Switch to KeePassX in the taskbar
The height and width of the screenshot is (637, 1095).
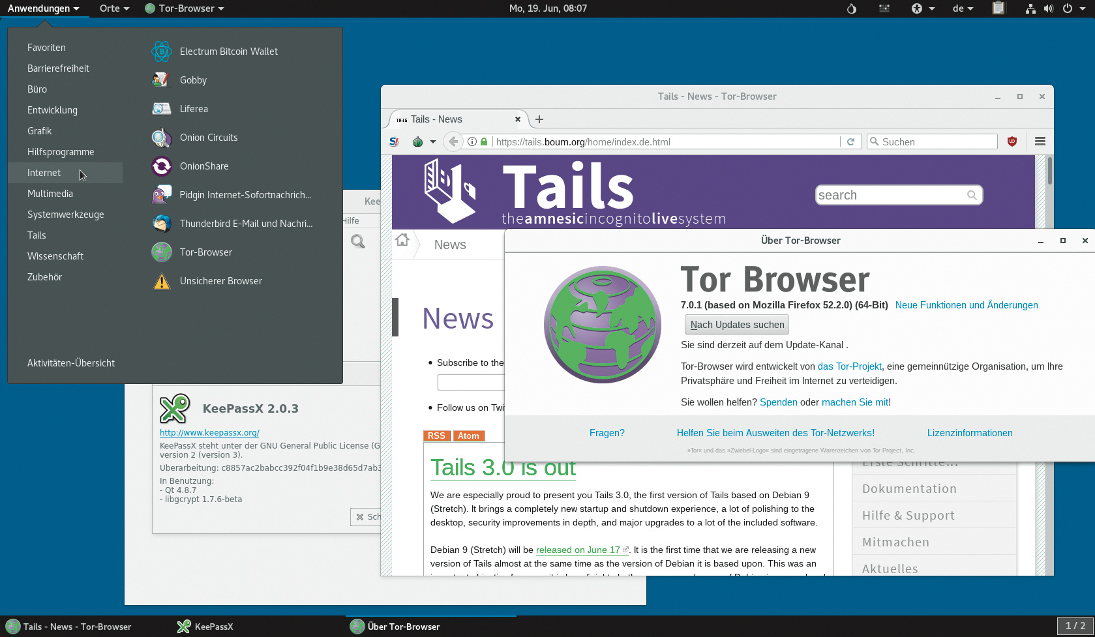pyautogui.click(x=205, y=627)
